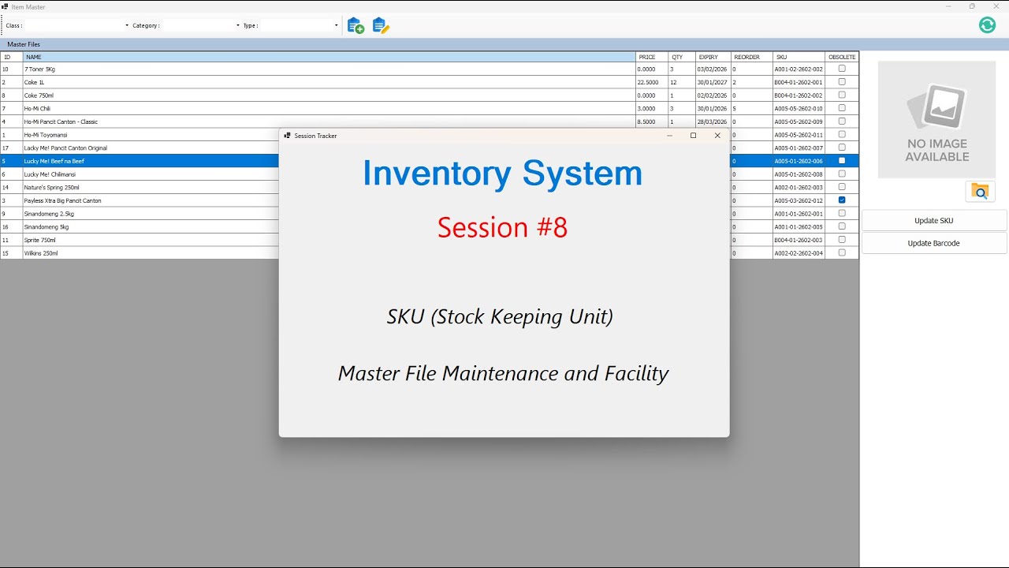Tick Obsolete checkbox for Sprite 750ml

(842, 240)
